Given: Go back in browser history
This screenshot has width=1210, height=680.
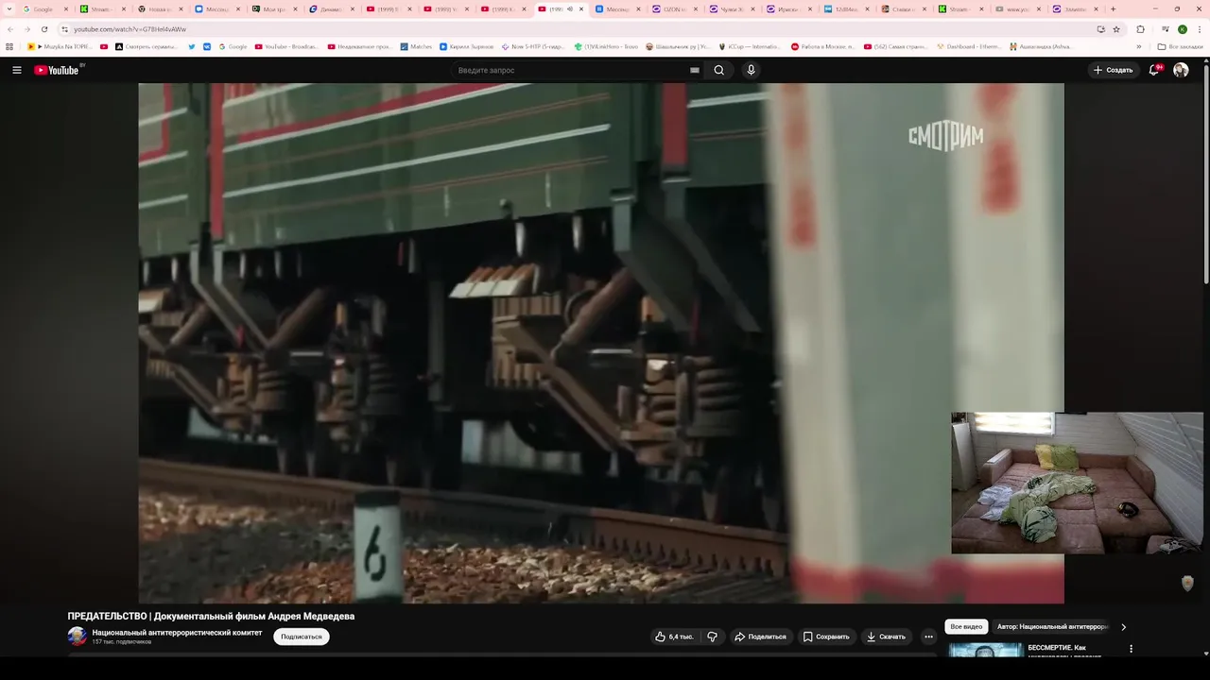Looking at the screenshot, I should 10,29.
